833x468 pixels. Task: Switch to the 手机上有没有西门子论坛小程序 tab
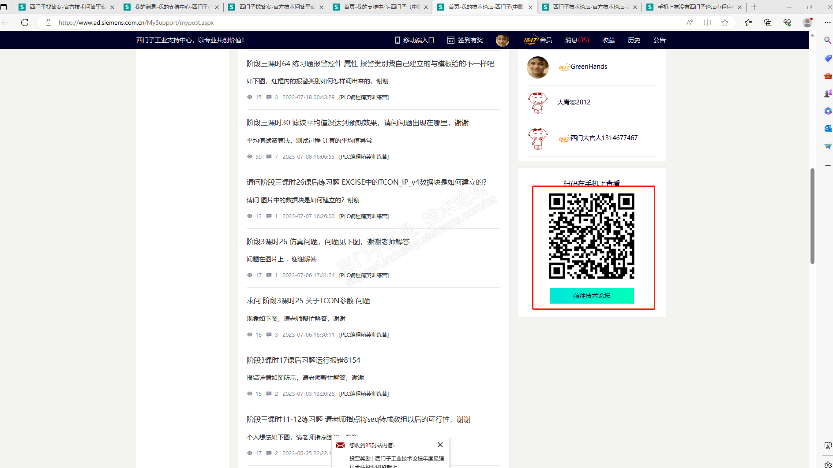694,7
